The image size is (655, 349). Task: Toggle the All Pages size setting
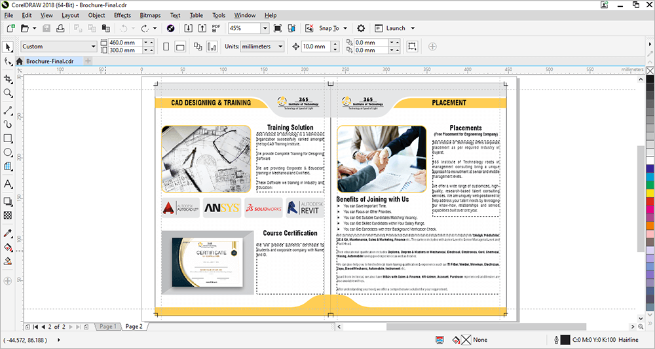coord(198,46)
